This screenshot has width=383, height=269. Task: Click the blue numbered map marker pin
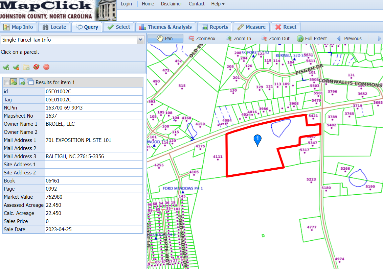pos(258,140)
